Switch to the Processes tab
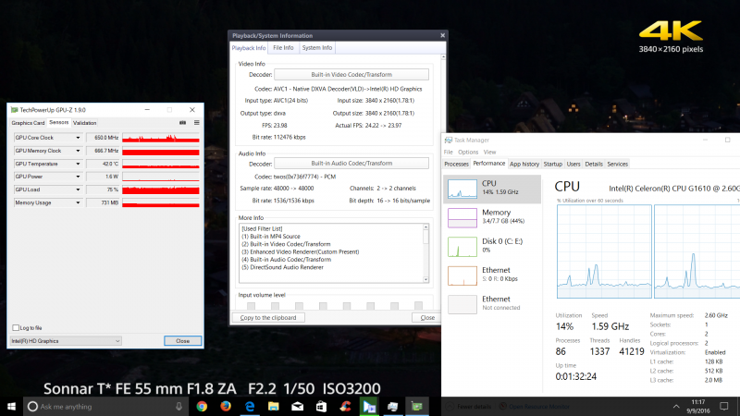 456,165
